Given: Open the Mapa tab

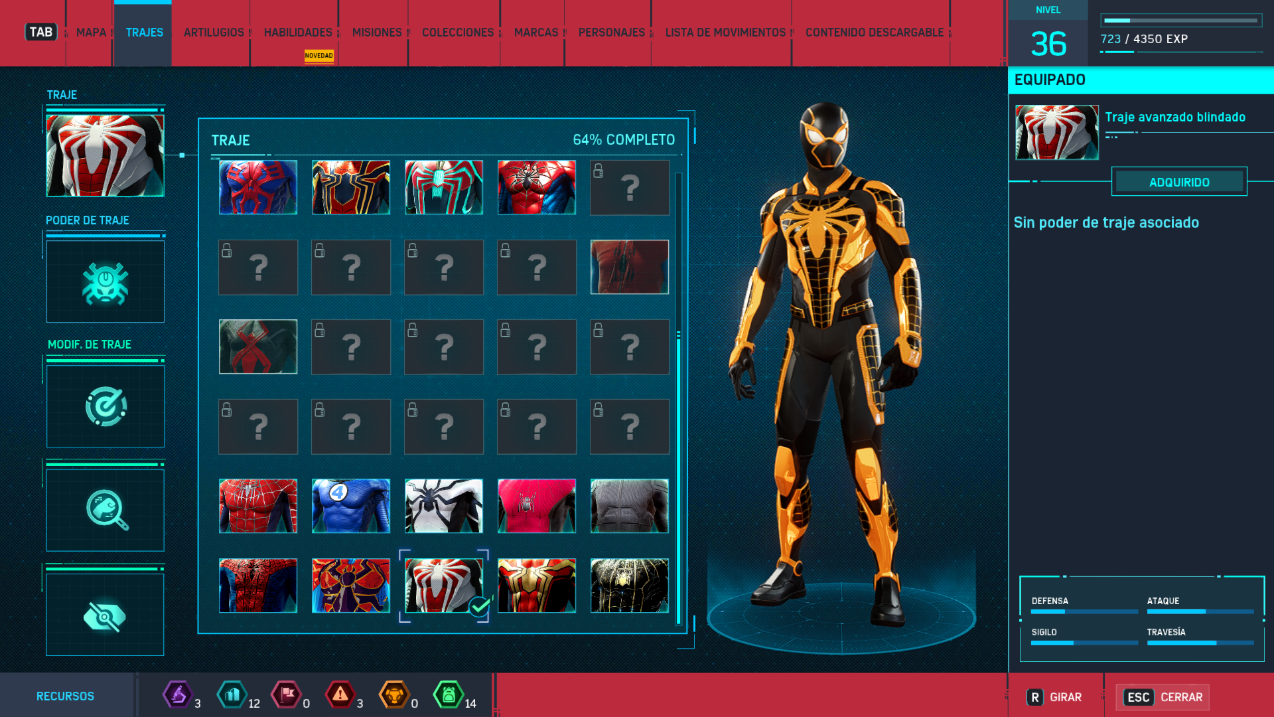Looking at the screenshot, I should 91,33.
